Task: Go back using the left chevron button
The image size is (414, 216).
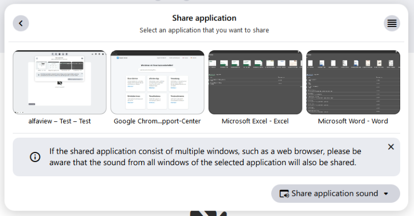Action: (21, 23)
